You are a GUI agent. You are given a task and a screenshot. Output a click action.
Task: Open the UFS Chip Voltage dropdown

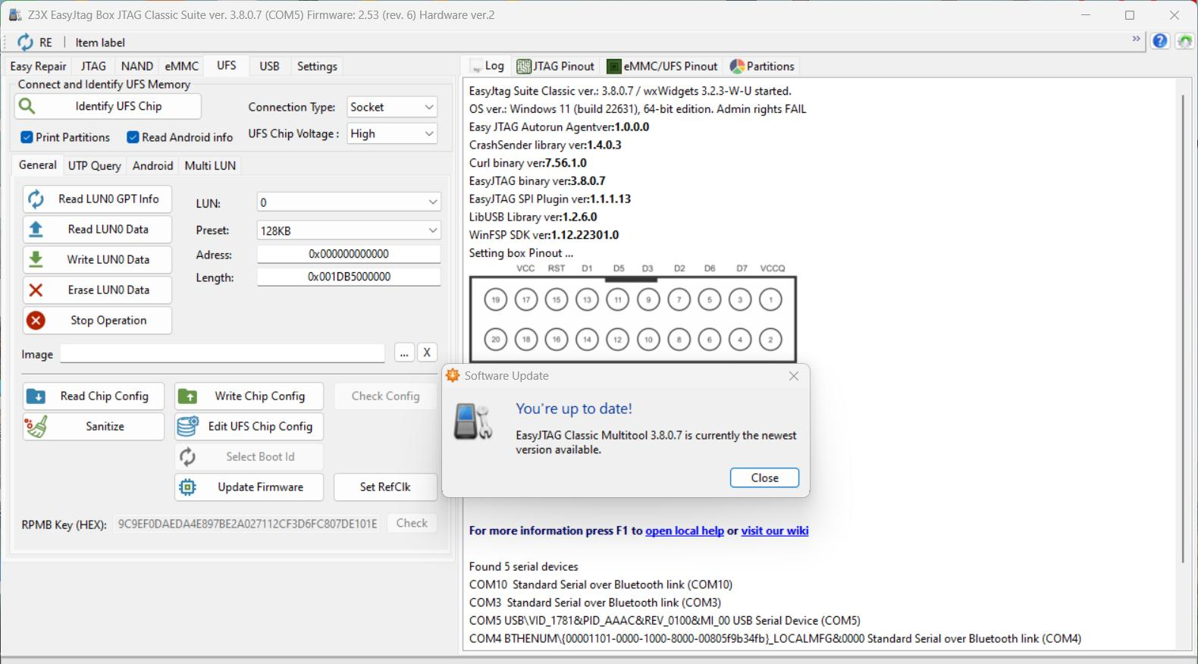392,133
